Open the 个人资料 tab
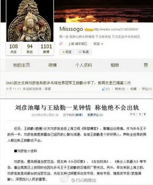This screenshot has width=153, height=185. (x=84, y=65)
